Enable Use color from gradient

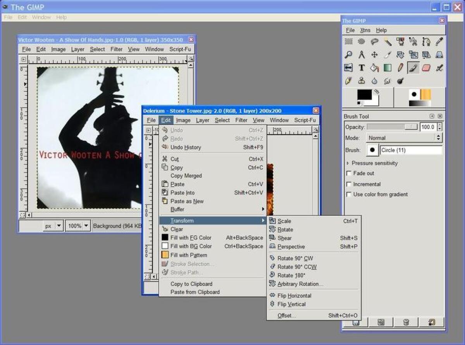pos(348,194)
